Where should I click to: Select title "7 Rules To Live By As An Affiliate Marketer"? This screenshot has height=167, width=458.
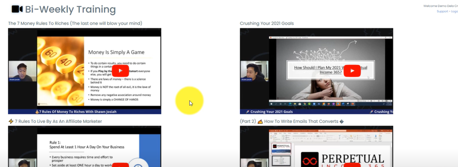click(58, 121)
